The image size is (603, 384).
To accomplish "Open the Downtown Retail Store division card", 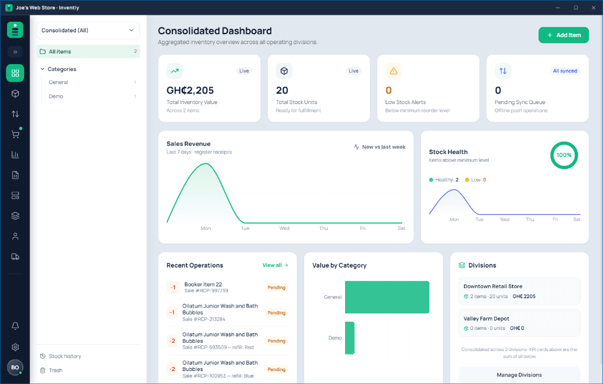I will [519, 291].
